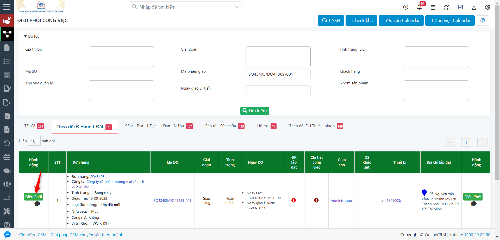The width and height of the screenshot is (500, 240).
Task: Click the help circle button next to Công việc Calendar
Action: click(483, 21)
